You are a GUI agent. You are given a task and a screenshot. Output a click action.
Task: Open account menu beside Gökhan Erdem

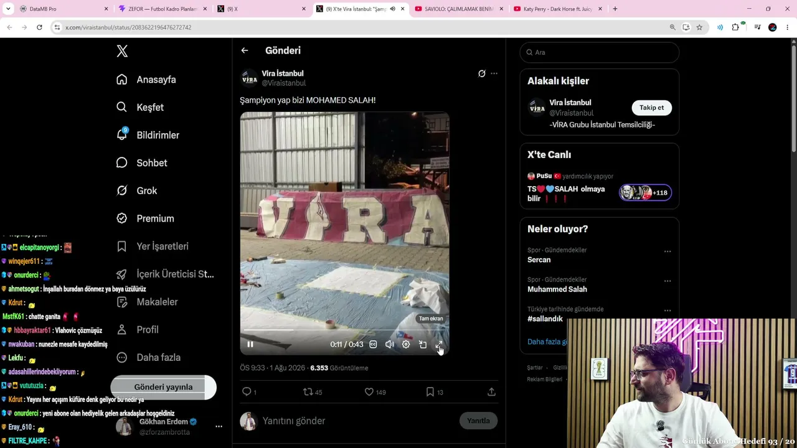[219, 427]
